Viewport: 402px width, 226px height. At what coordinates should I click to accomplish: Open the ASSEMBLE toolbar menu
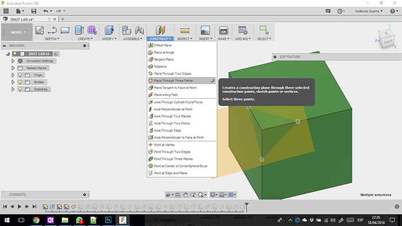pyautogui.click(x=133, y=38)
